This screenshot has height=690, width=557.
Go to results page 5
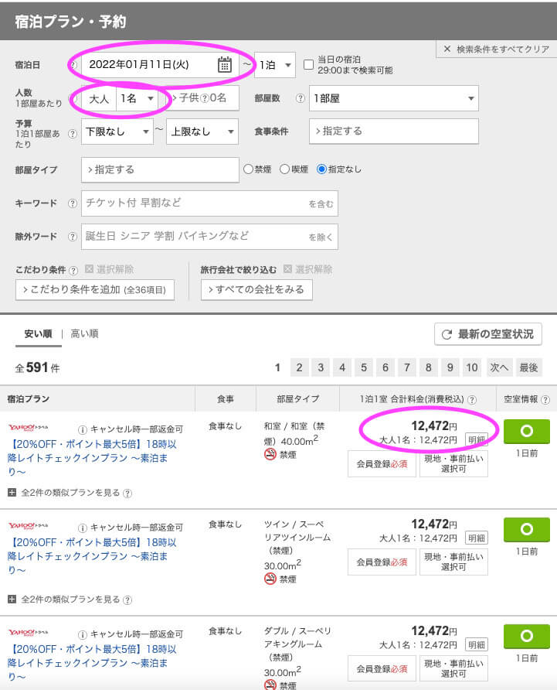[364, 367]
